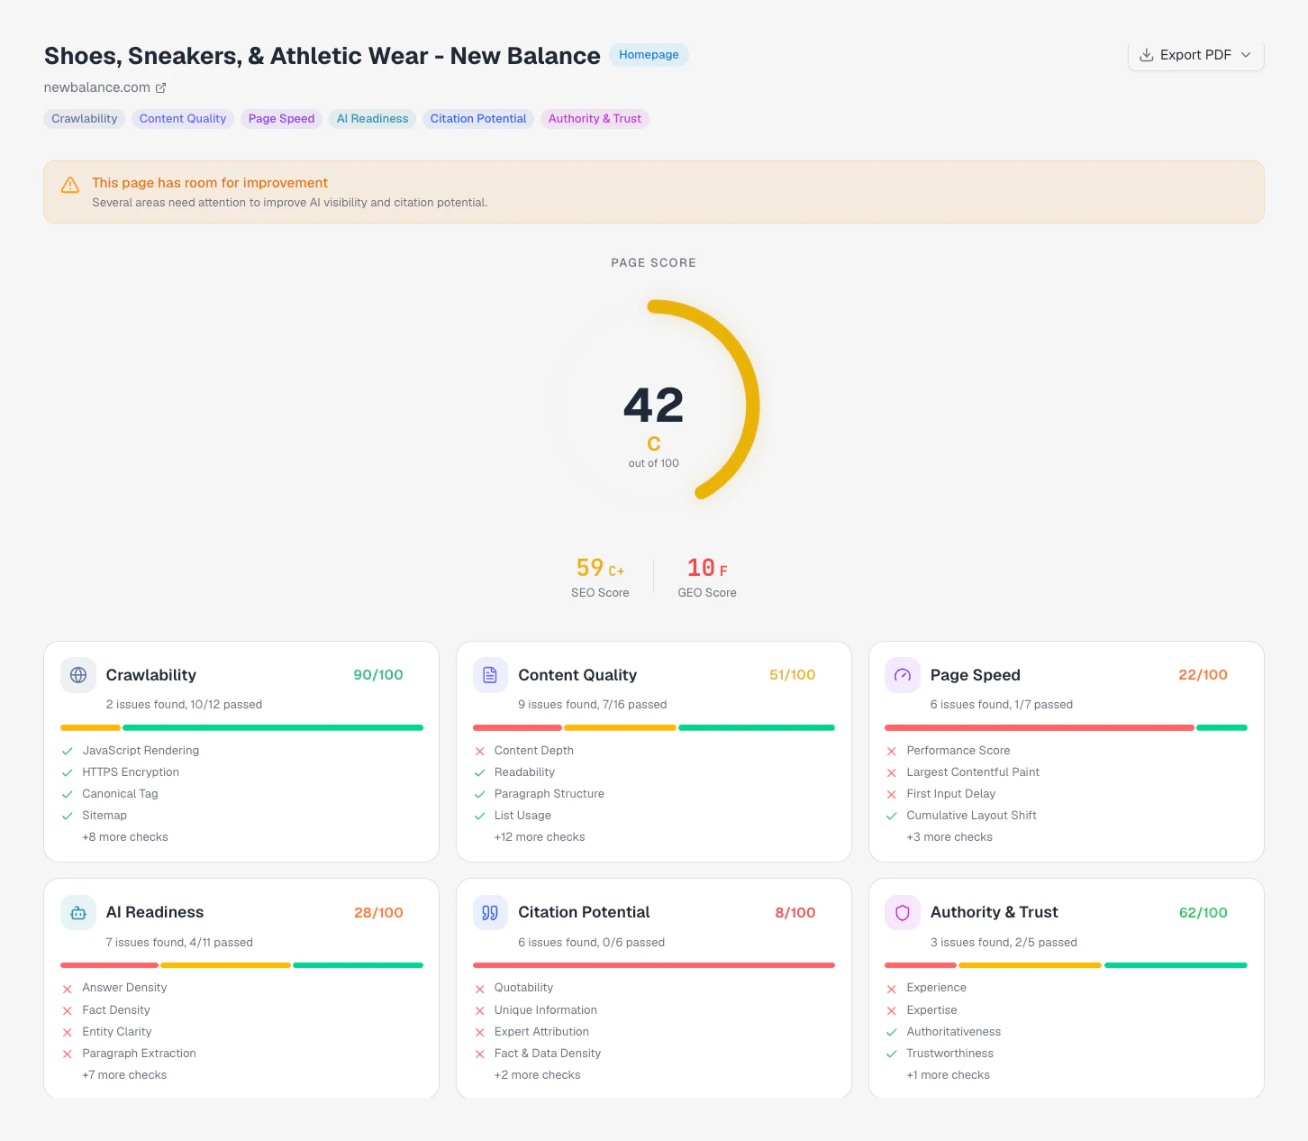Screen dimensions: 1308x1141
Task: Click the checkmark beside Cumulative Layout Shift
Action: coord(891,816)
